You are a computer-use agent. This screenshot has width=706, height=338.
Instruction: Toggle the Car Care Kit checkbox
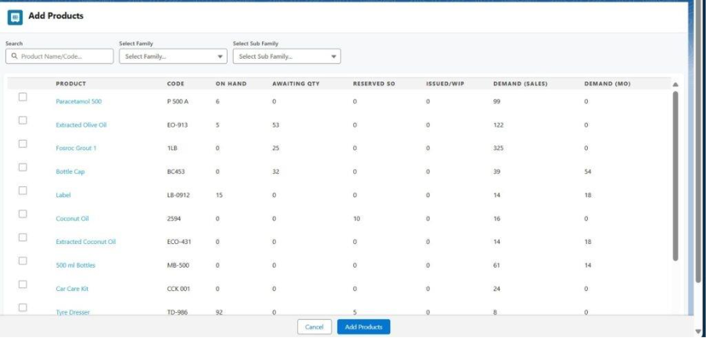pos(23,285)
